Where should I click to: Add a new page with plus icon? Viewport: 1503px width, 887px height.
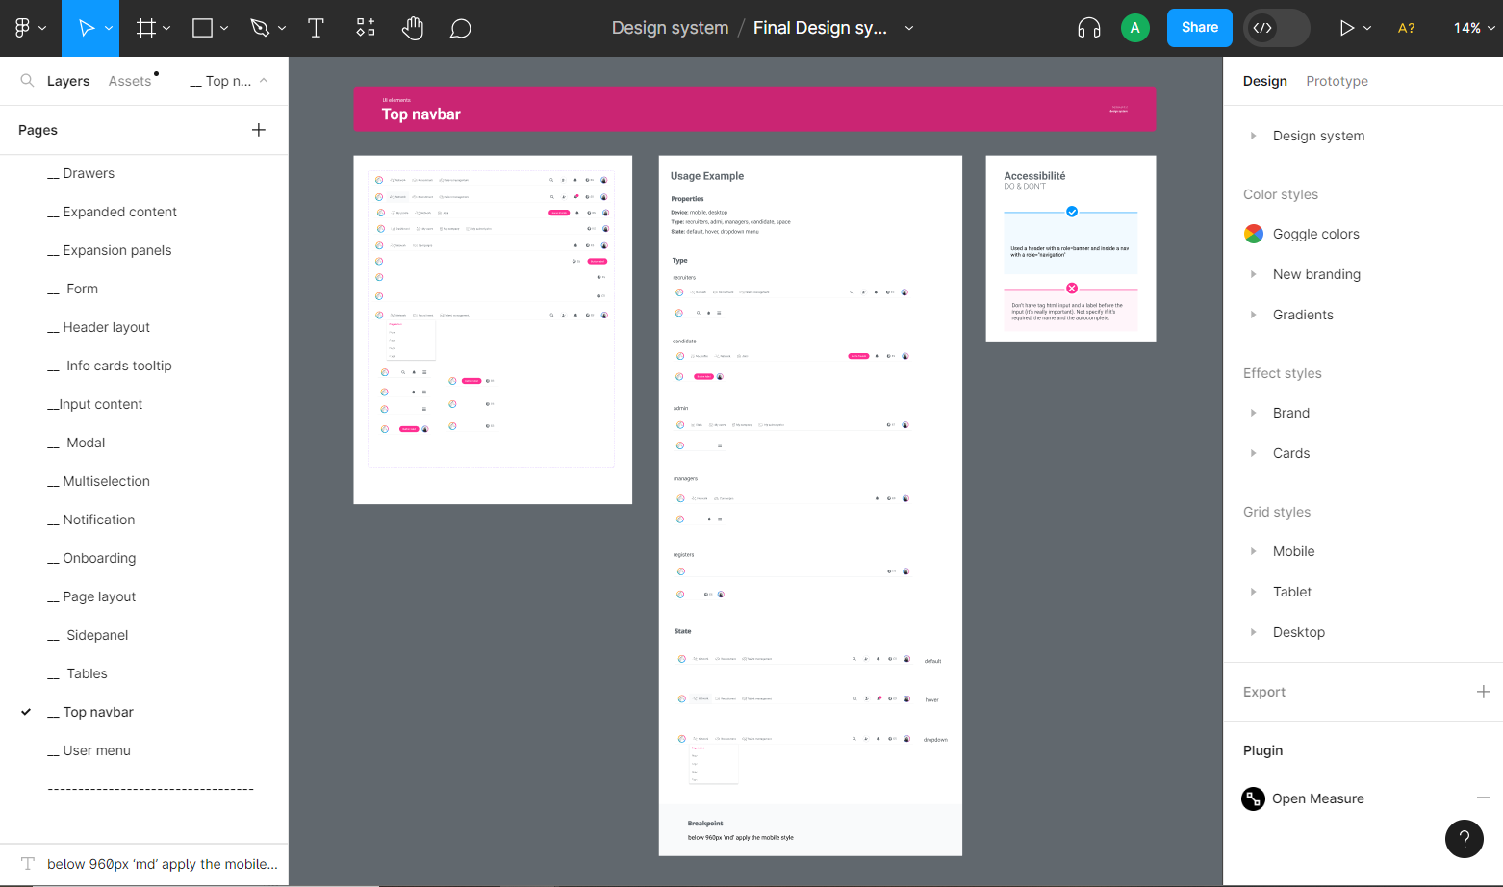tap(259, 130)
